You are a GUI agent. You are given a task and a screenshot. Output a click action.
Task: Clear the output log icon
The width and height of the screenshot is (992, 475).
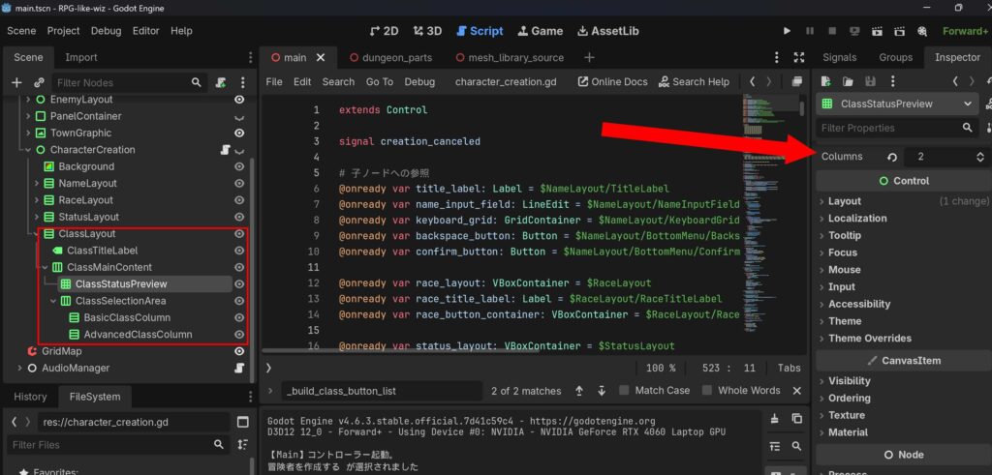click(x=774, y=418)
